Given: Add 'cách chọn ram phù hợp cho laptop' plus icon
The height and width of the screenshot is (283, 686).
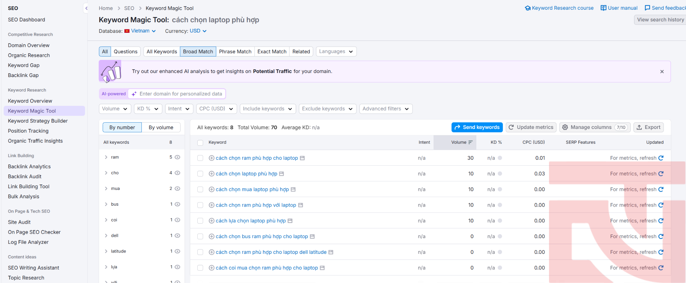Looking at the screenshot, I should pyautogui.click(x=211, y=158).
